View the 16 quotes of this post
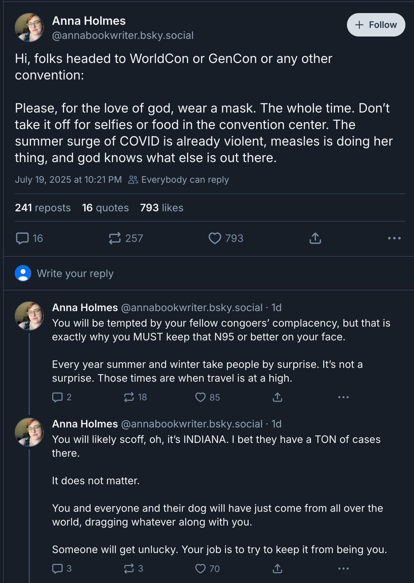This screenshot has width=414, height=583. [105, 208]
